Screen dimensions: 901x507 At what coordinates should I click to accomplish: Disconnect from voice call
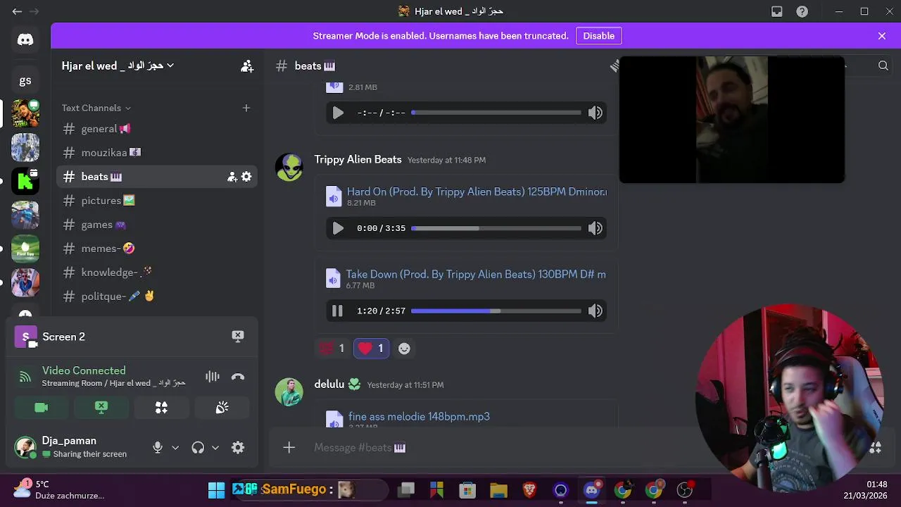tap(238, 377)
